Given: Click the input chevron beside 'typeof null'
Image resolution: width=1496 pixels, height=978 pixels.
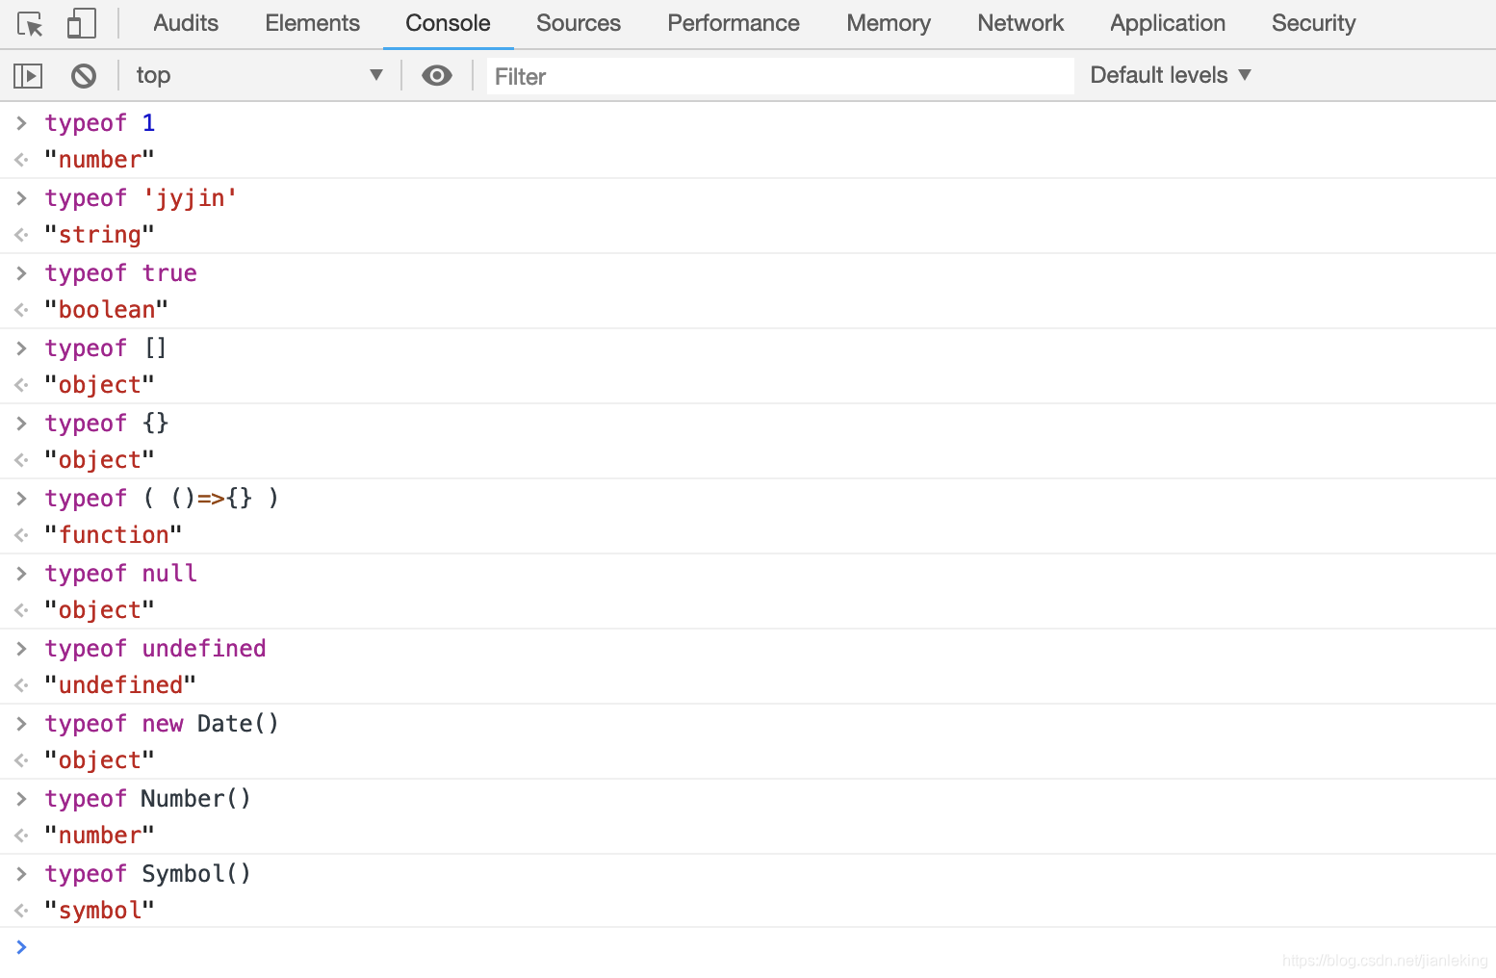Looking at the screenshot, I should pos(21,574).
